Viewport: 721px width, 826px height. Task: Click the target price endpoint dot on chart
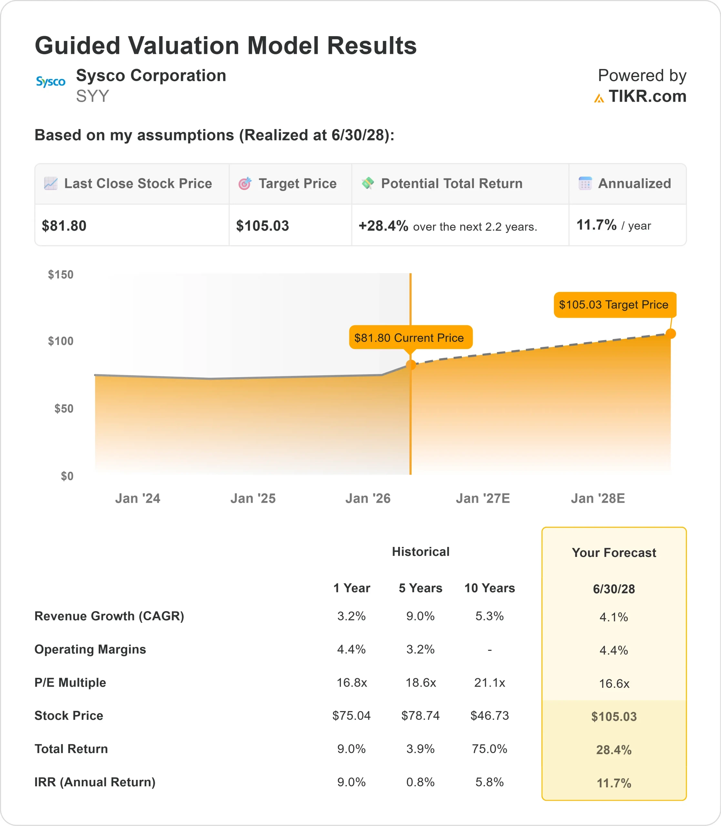click(x=670, y=333)
